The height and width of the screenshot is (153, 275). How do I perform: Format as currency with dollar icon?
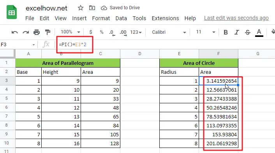91,32
